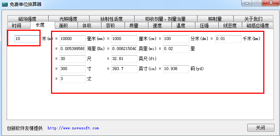The height and width of the screenshot is (136, 280).
Task: Click the 海里(Kn) unit label
Action: (96, 49)
